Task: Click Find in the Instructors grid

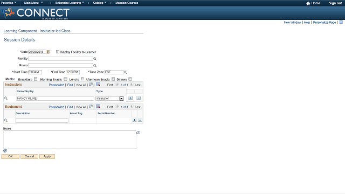Action: (70, 85)
